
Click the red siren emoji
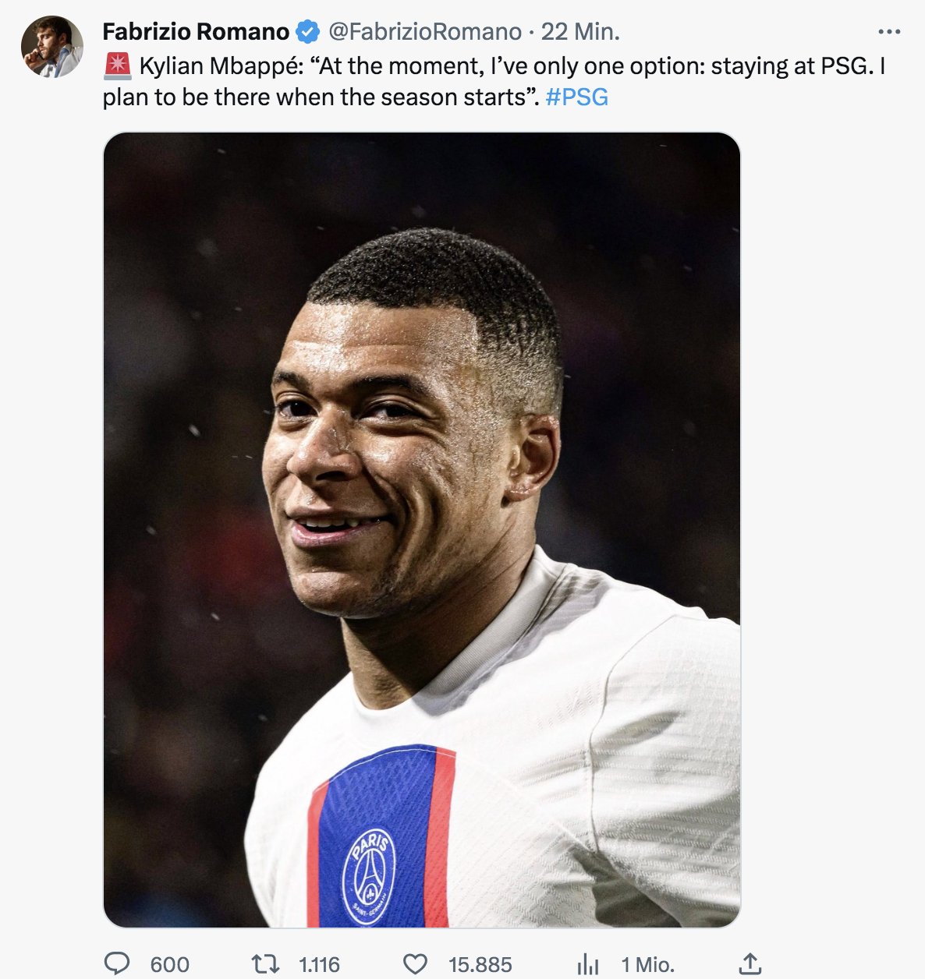pos(118,66)
